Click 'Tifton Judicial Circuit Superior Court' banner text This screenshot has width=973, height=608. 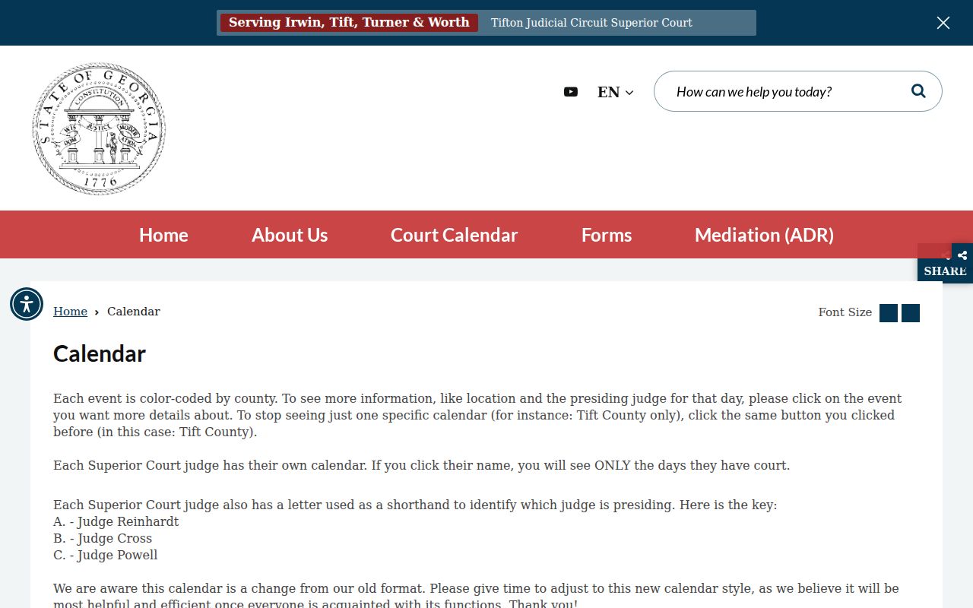coord(591,23)
